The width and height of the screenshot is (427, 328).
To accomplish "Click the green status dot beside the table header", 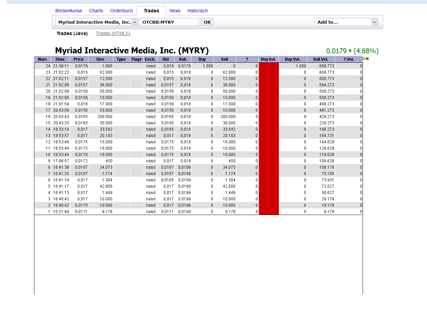I will (364, 59).
